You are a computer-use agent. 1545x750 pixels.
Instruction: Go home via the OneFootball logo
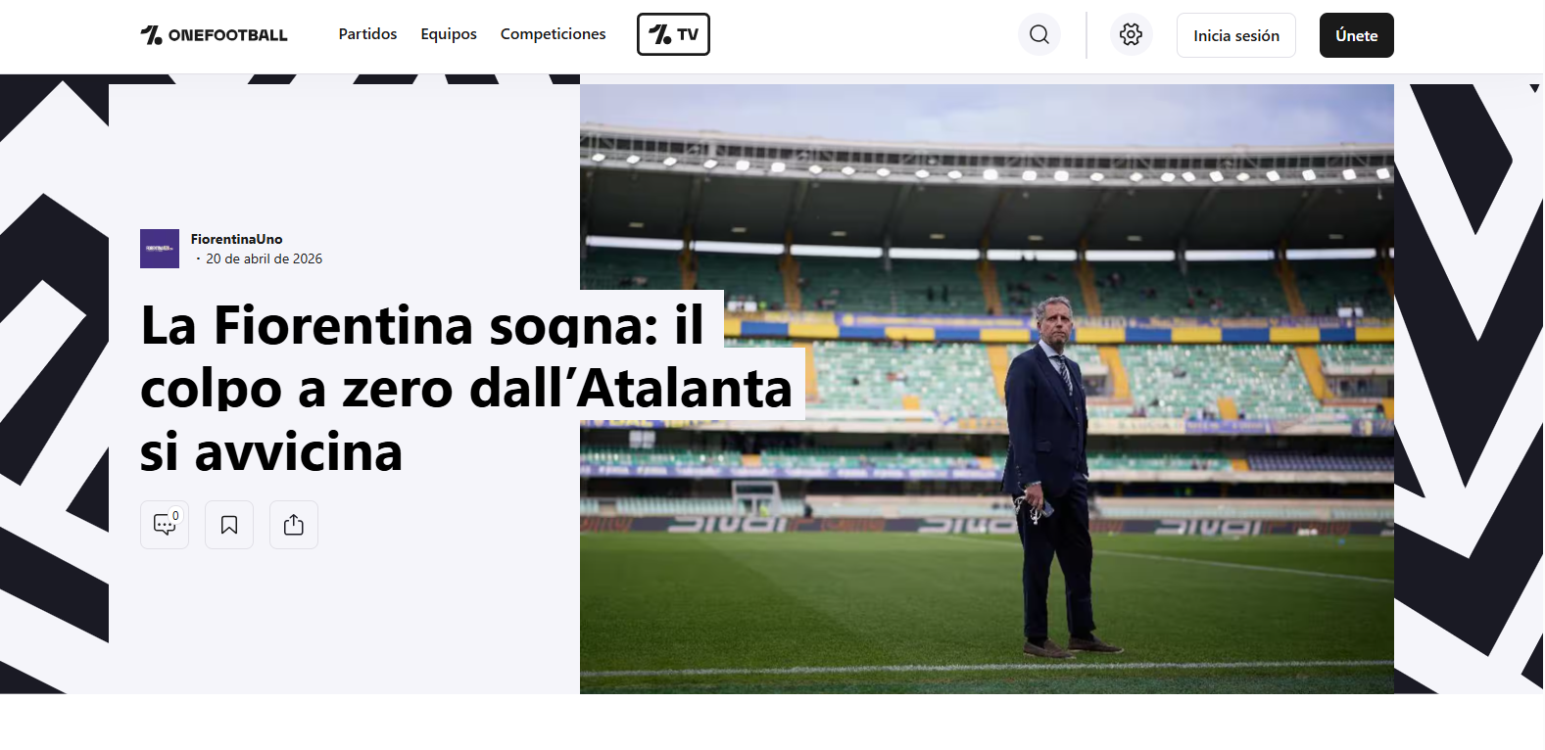214,35
